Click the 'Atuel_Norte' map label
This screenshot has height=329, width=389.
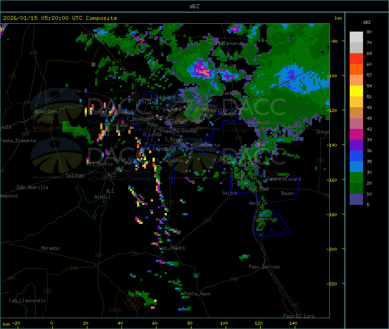coord(205,145)
